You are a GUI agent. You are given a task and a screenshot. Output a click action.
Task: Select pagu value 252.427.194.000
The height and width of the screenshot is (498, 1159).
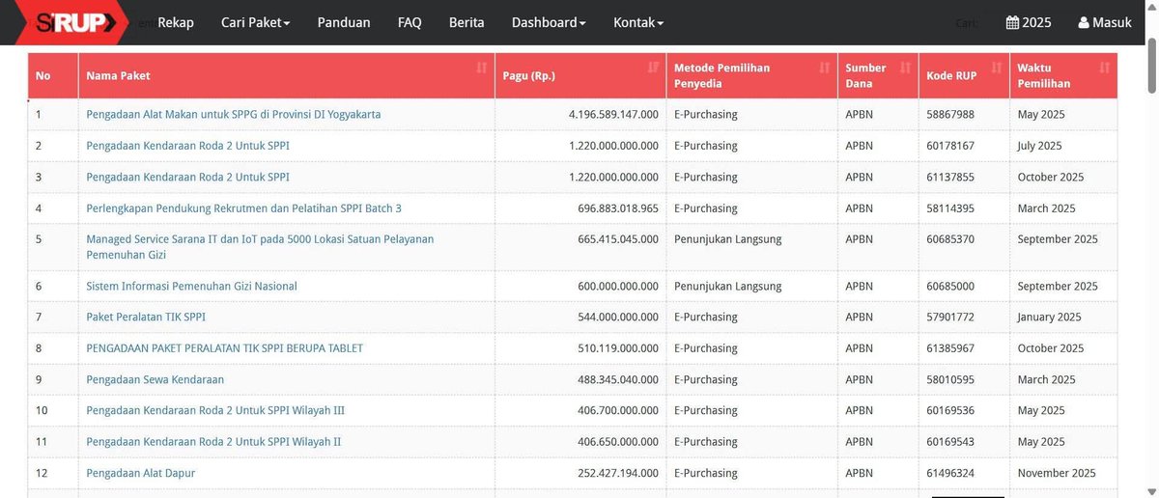pyautogui.click(x=618, y=473)
